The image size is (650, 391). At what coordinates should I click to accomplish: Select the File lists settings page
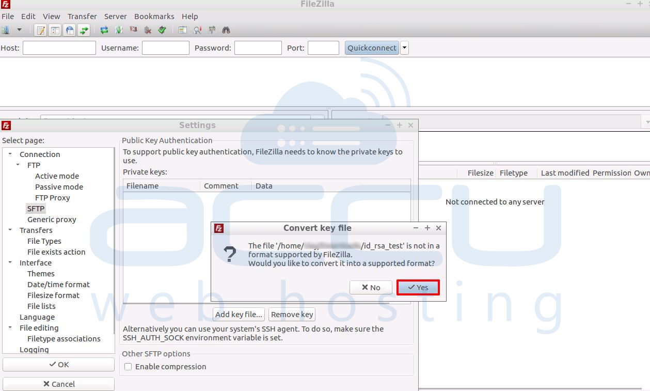[x=41, y=306]
